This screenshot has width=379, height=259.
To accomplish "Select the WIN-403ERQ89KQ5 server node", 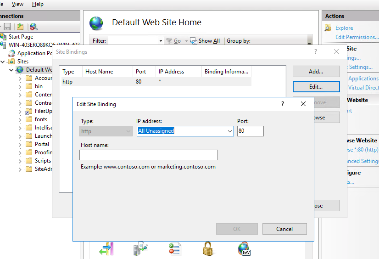I will coord(44,45).
